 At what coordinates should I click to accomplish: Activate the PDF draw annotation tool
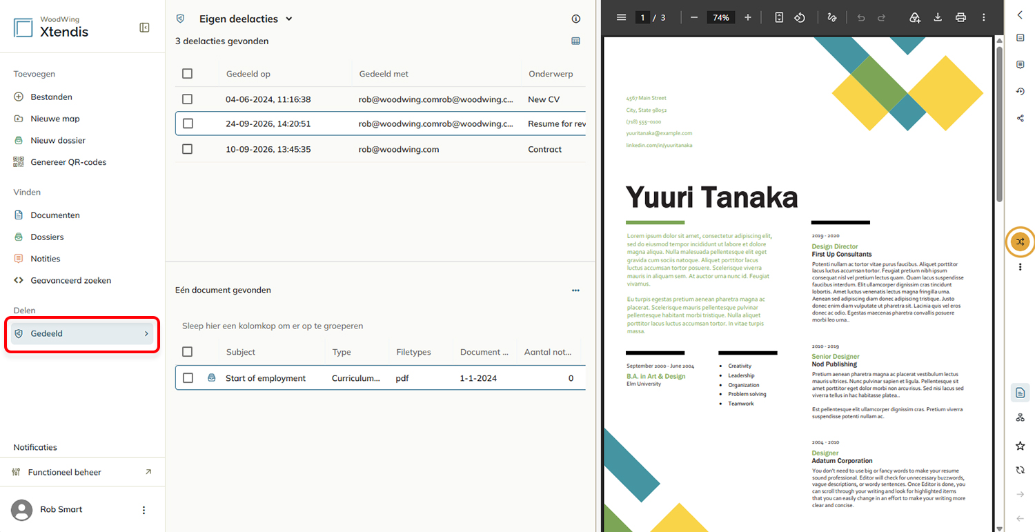pyautogui.click(x=832, y=17)
